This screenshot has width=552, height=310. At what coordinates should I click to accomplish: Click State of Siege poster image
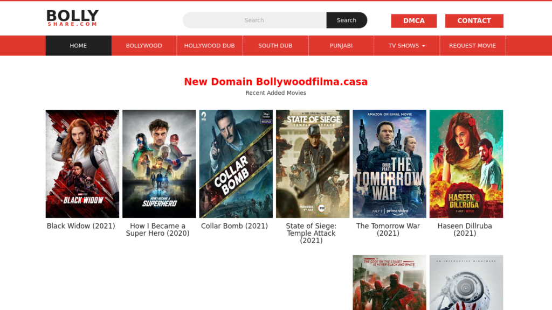coord(313,164)
